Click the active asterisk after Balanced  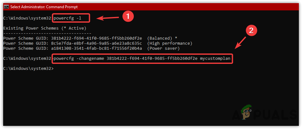[176, 38]
